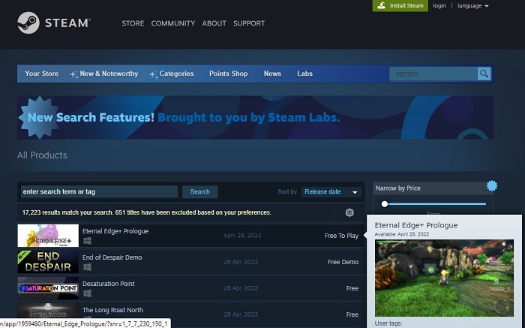The image size is (525, 328).
Task: Open the News tab
Action: (272, 74)
